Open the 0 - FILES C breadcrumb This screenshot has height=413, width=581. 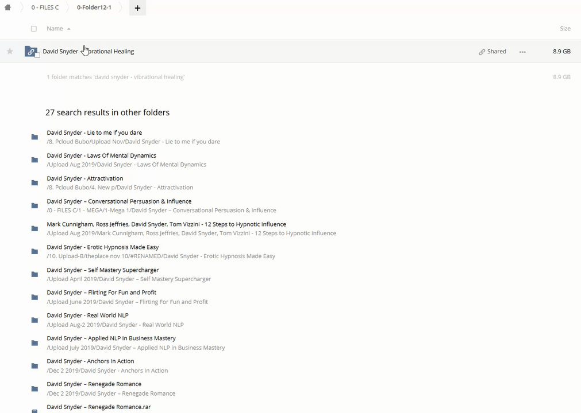45,7
